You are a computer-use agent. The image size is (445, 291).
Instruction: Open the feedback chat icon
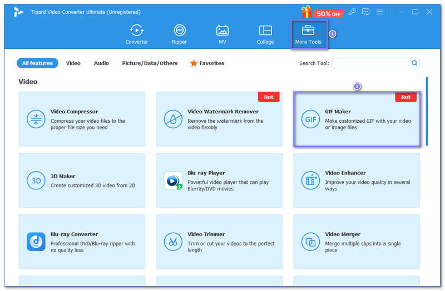tap(365, 12)
